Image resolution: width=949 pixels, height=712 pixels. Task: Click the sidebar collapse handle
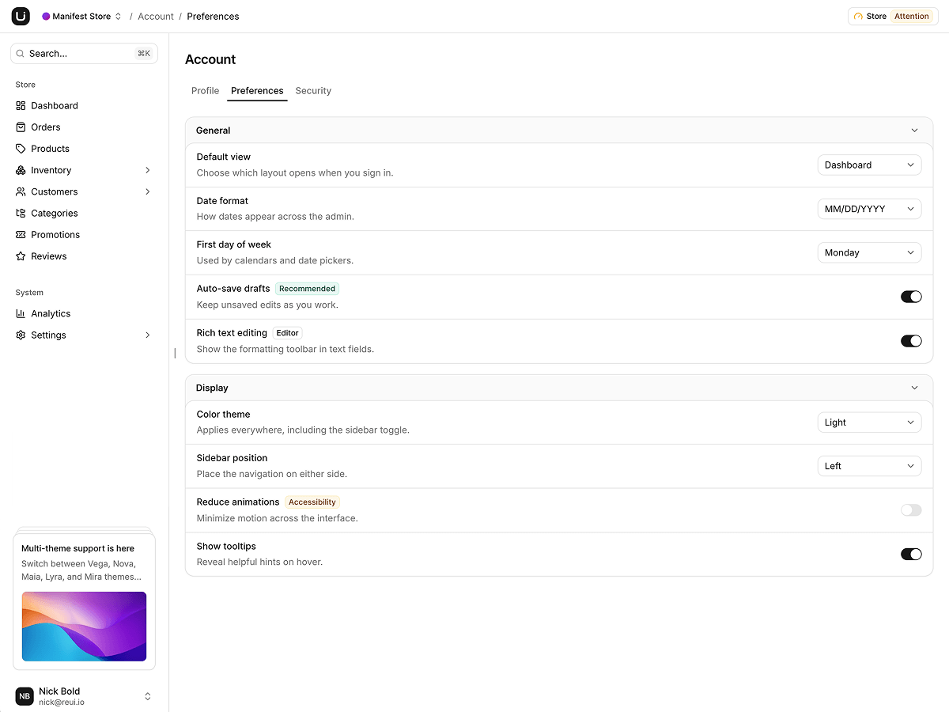coord(175,353)
